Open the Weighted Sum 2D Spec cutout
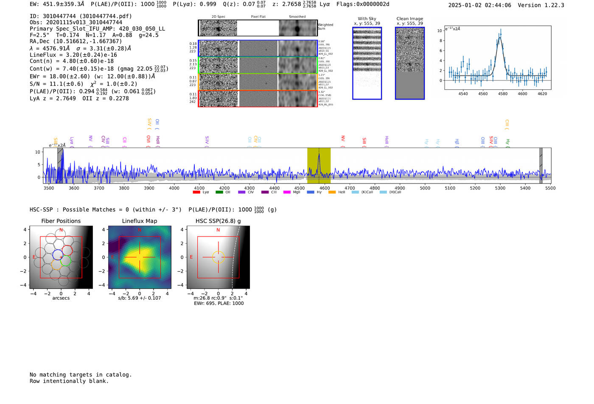 pos(218,28)
